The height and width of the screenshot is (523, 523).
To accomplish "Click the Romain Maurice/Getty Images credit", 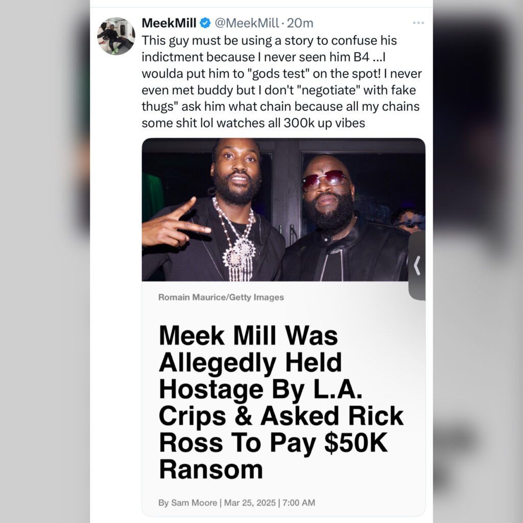I will tap(221, 297).
